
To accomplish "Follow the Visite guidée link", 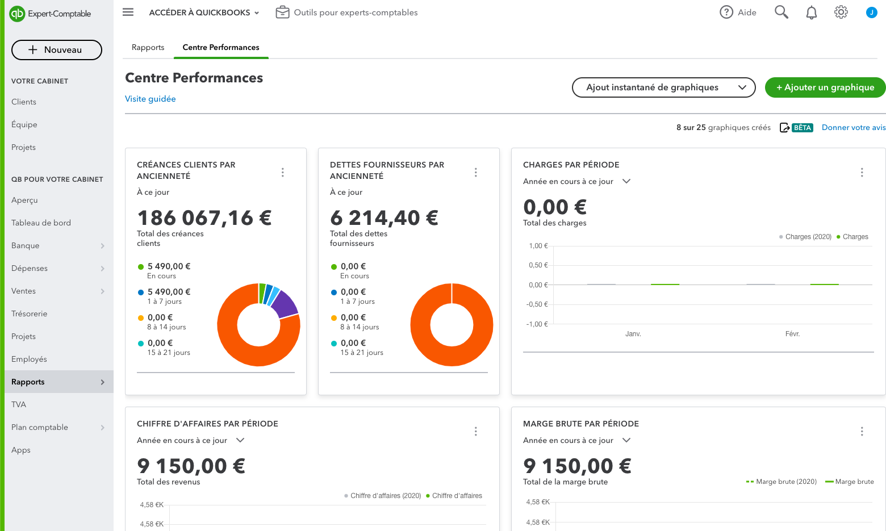I will pyautogui.click(x=151, y=99).
